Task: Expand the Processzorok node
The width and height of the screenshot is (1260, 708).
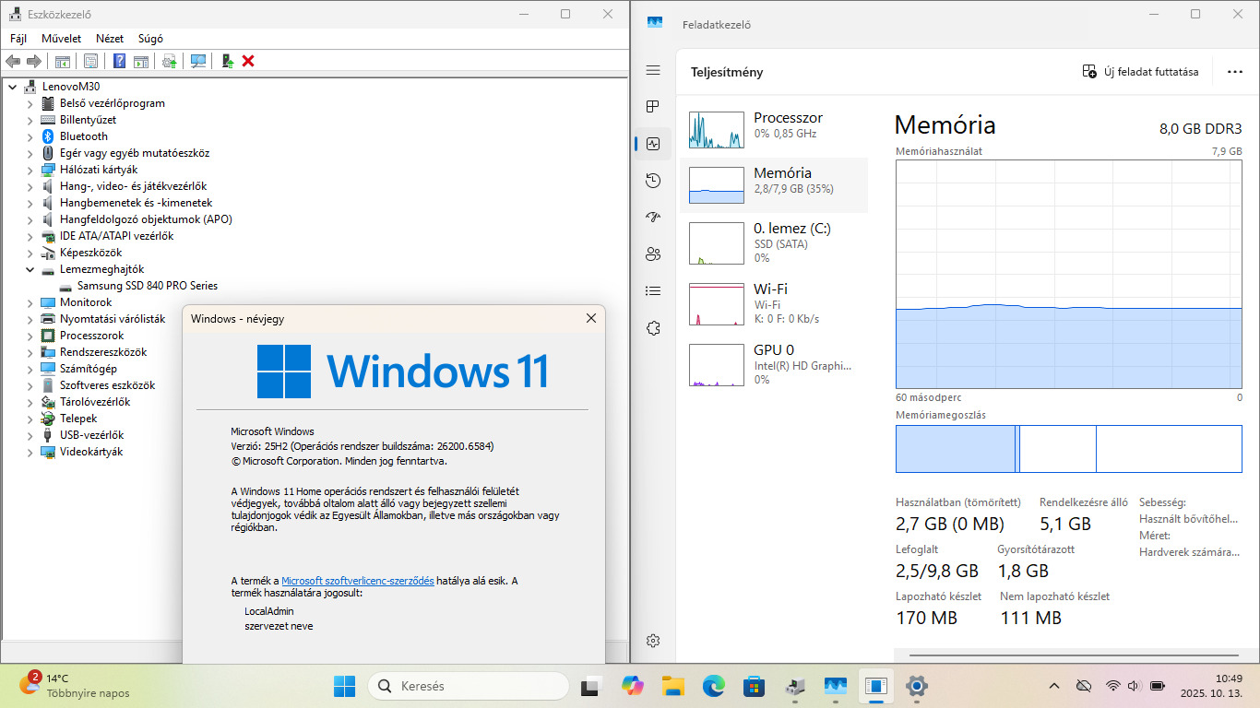Action: pos(30,336)
